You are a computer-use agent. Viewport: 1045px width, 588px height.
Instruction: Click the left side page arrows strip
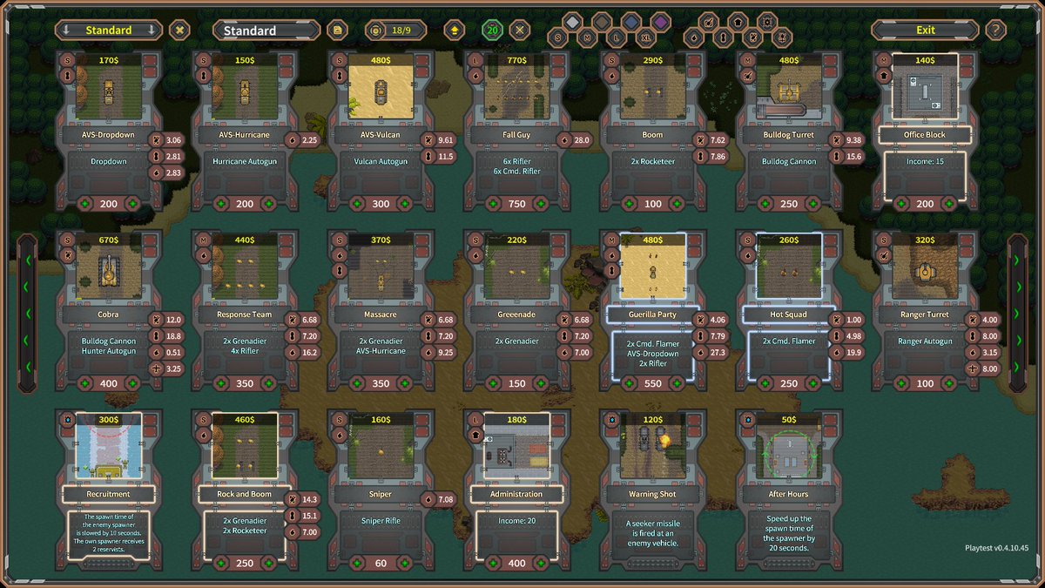pyautogui.click(x=27, y=313)
